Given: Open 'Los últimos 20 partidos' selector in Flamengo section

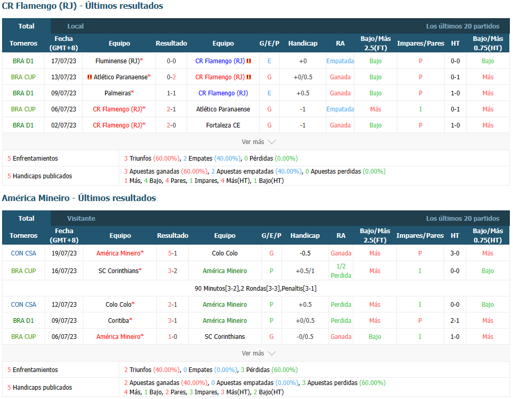Looking at the screenshot, I should pos(463,26).
